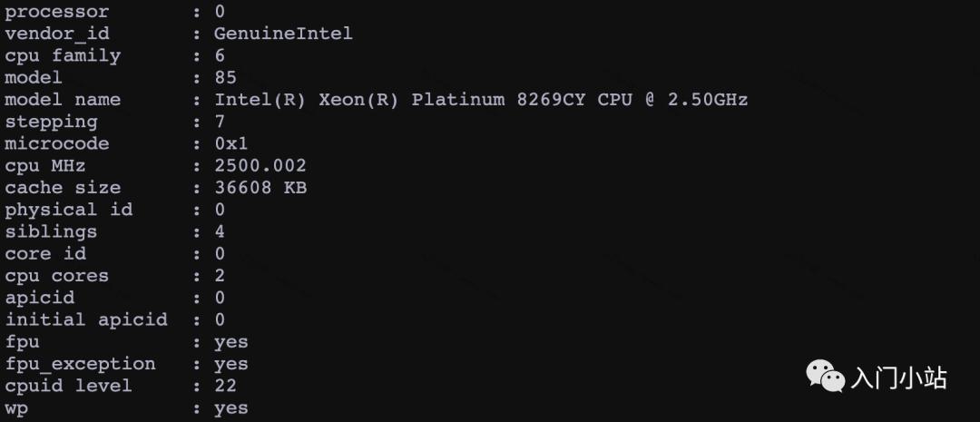Click the physical id label
Screen dimensions: 980x422
(69, 210)
